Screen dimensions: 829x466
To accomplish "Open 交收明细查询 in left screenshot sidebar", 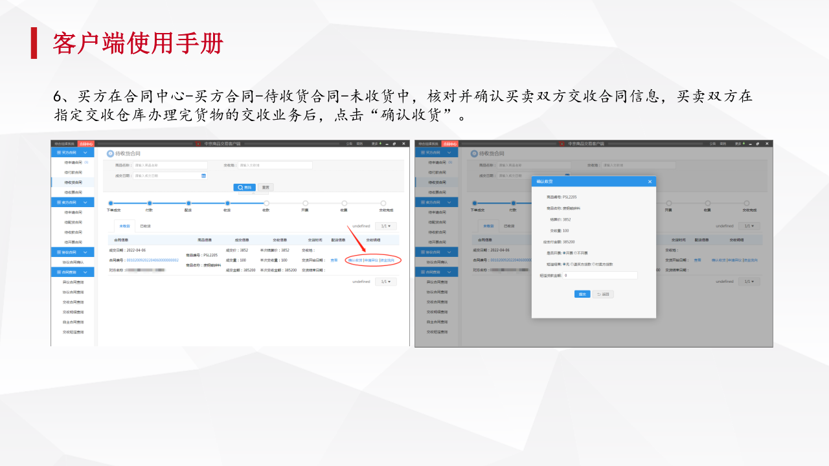I will click(73, 312).
